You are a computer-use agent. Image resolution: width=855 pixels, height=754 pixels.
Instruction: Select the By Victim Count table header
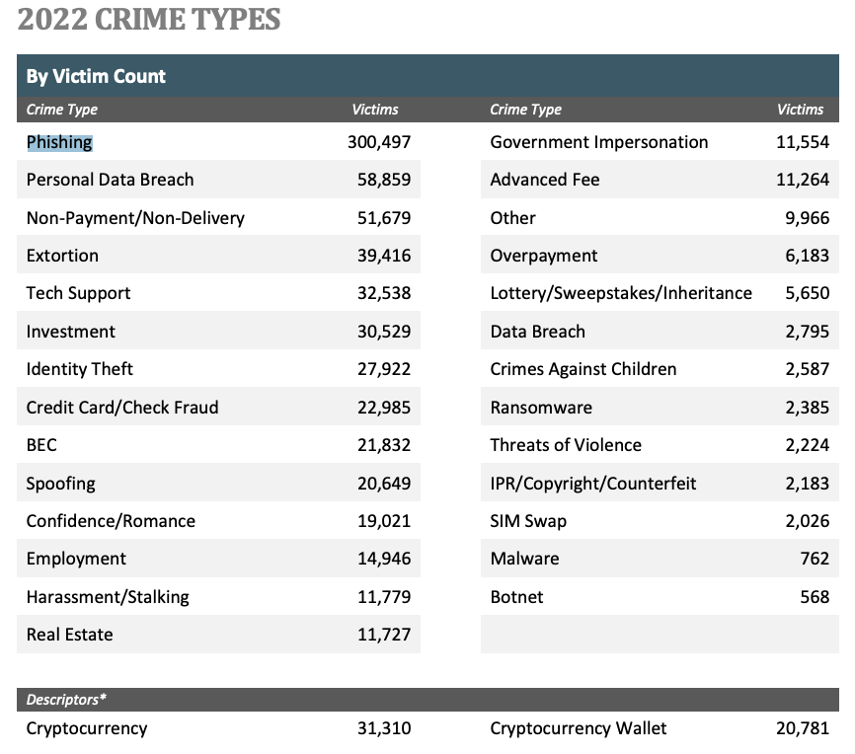pos(96,76)
